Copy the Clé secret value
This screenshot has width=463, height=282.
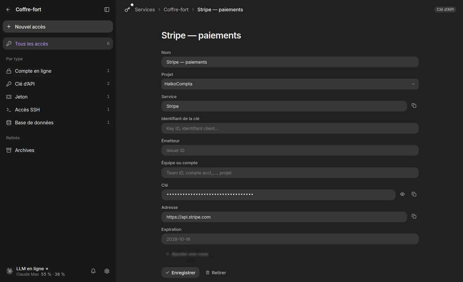point(414,194)
